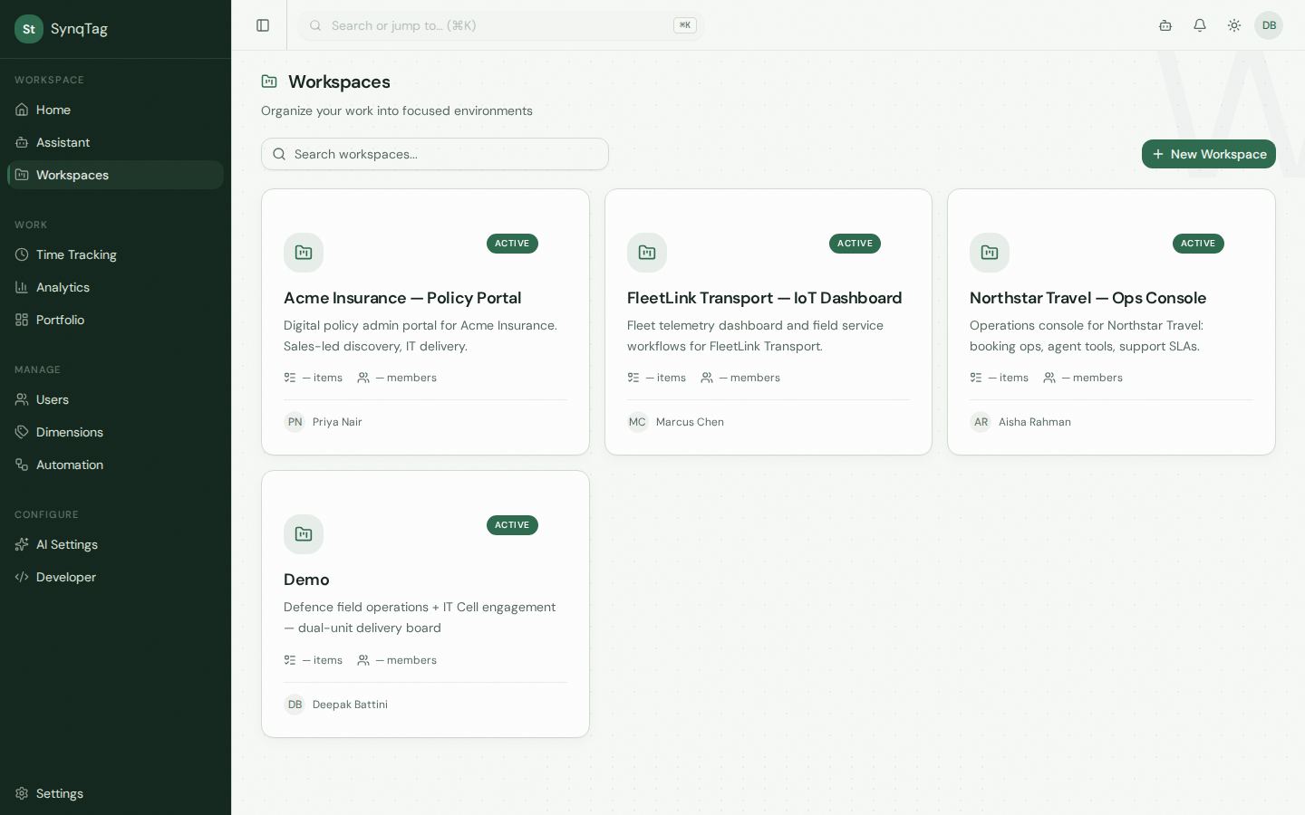Open Users management page

coord(115,399)
